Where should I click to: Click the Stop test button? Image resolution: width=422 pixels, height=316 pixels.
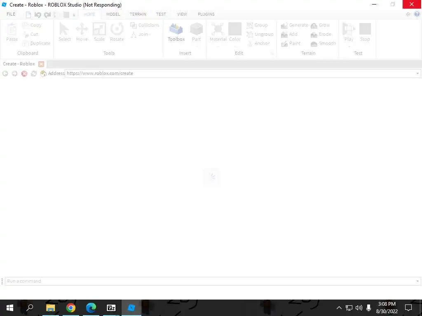[365, 32]
